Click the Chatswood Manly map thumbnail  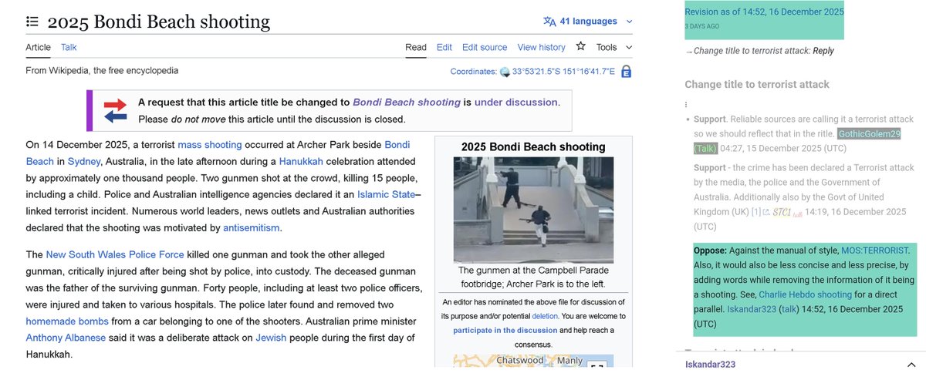[x=533, y=361]
